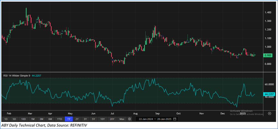This screenshot has height=129, width=278.
Task: Show the 10Y time range
Action: (x=102, y=119)
